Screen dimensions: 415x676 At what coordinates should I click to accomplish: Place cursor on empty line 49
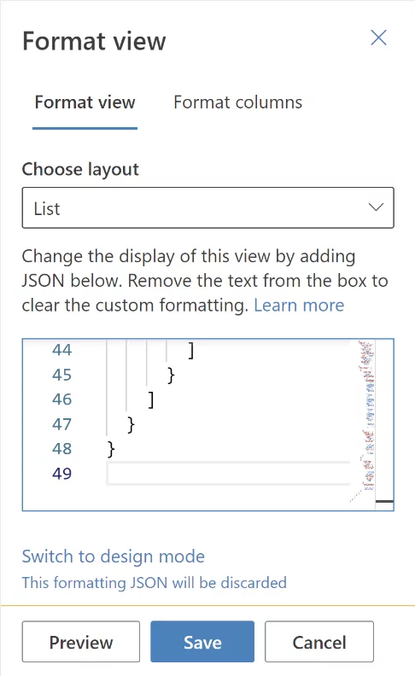click(x=228, y=474)
